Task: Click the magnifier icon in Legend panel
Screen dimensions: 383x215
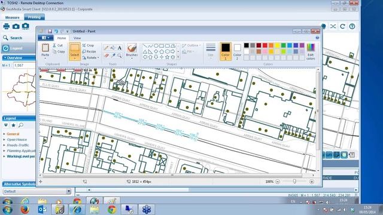Action: tap(21, 125)
